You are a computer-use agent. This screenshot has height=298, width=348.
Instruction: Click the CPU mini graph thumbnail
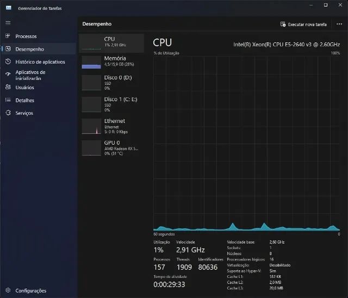[x=91, y=43]
